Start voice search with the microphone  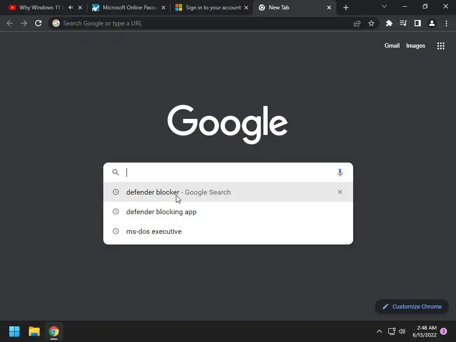pos(340,172)
